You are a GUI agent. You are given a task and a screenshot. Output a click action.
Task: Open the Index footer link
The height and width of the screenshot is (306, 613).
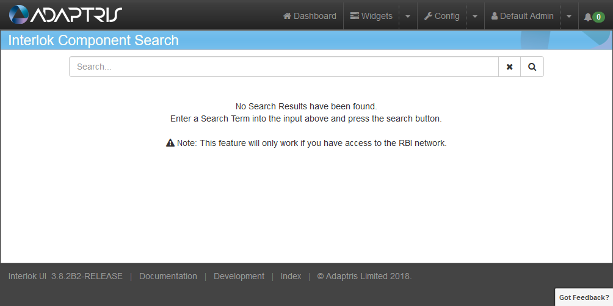tap(291, 276)
